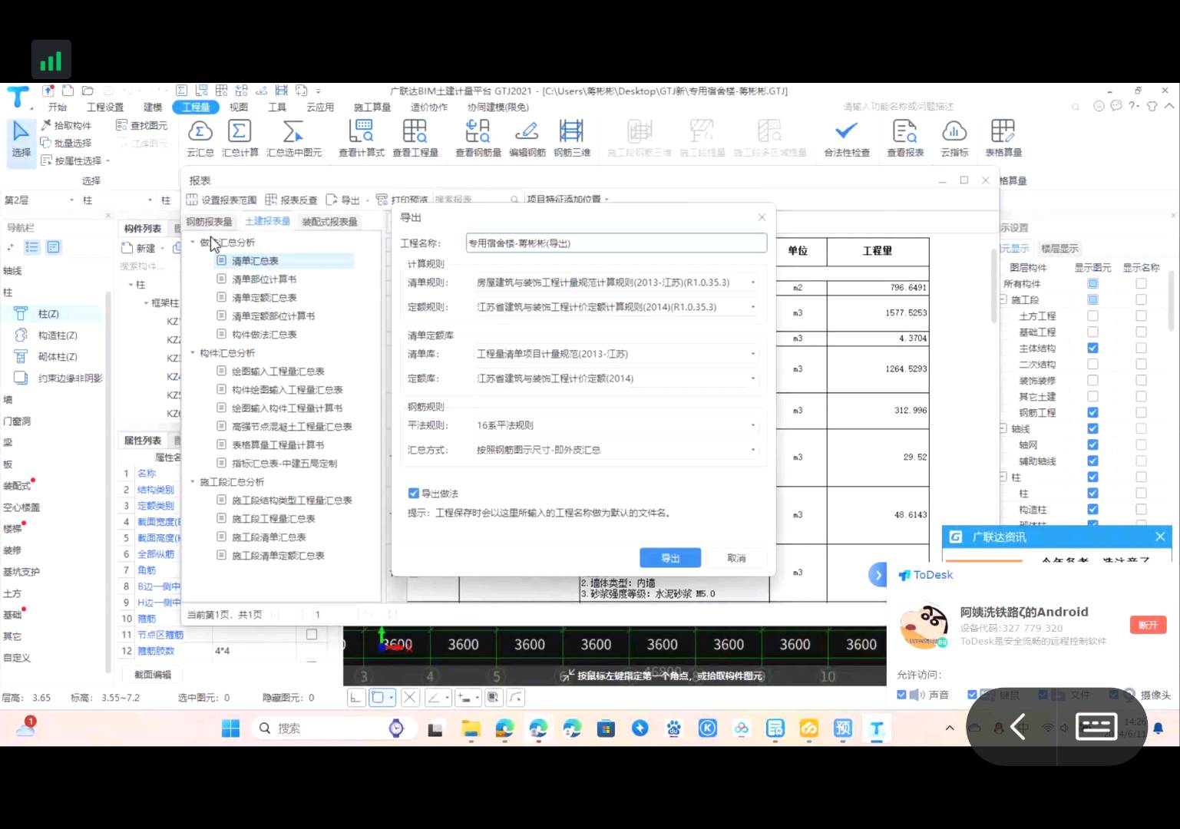Screen dimensions: 1180x829
Task: Click 报表反查 in report toolbar
Action: [x=291, y=200]
